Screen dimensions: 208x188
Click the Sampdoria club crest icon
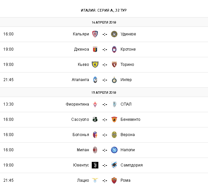pyautogui.click(x=114, y=165)
